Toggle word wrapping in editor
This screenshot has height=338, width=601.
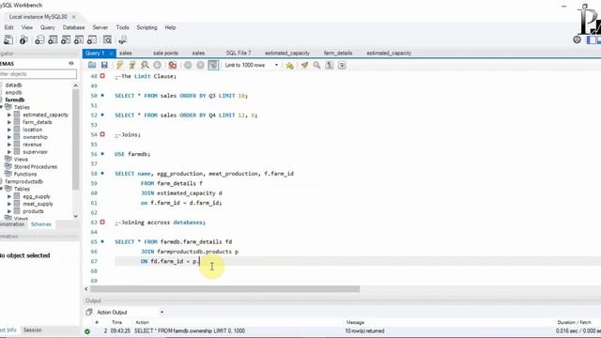click(x=342, y=65)
